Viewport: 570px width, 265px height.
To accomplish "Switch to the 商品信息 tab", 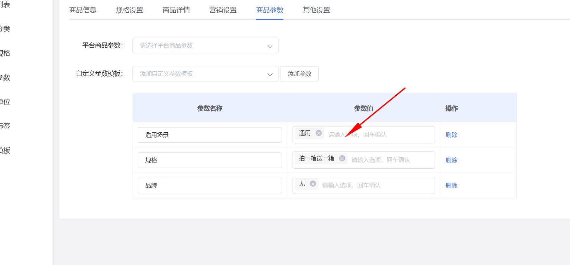I will (x=83, y=10).
